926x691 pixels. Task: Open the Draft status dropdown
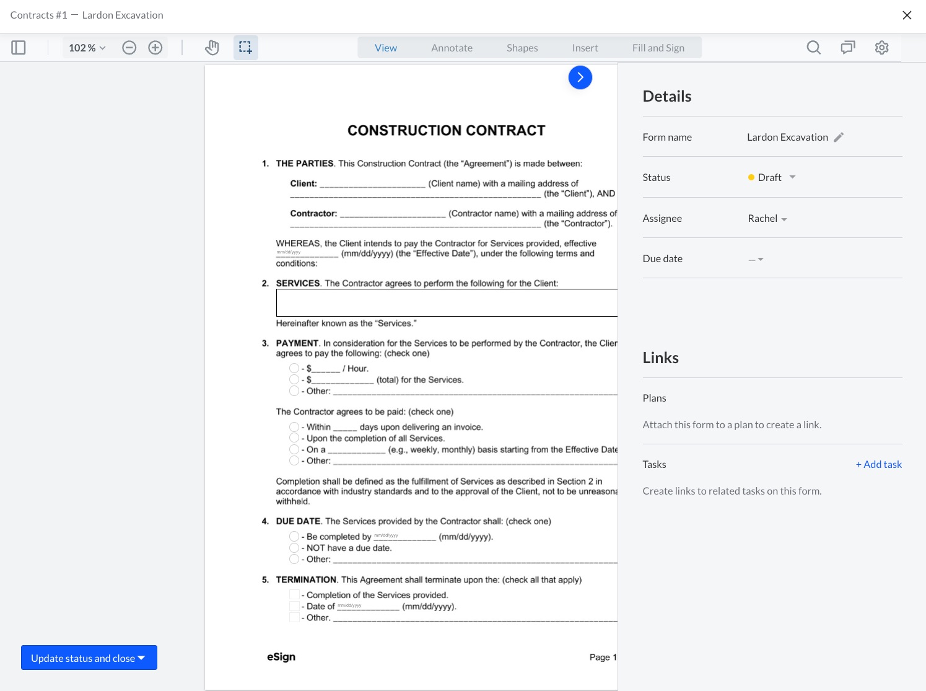pos(772,177)
